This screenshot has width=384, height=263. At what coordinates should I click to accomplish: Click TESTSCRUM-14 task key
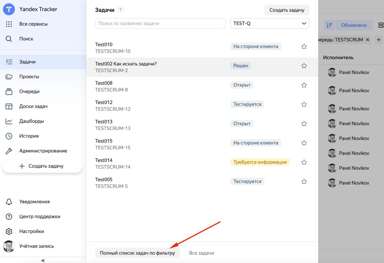[x=113, y=167]
